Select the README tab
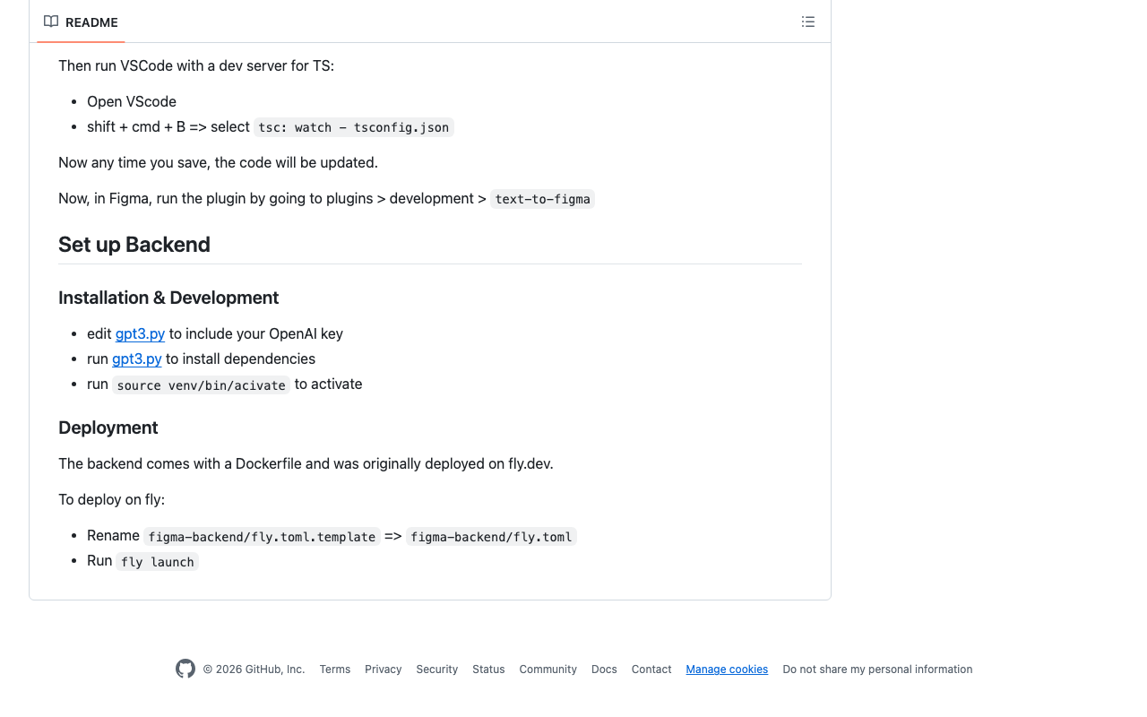This screenshot has height=717, width=1147. [x=81, y=22]
